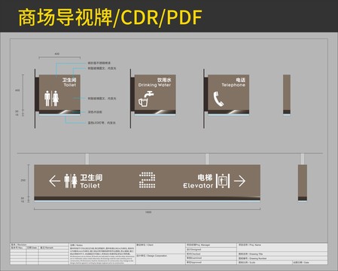The height and width of the screenshot is (271, 338).
Task: Click the Date cell in the title block
Action: pos(310,263)
